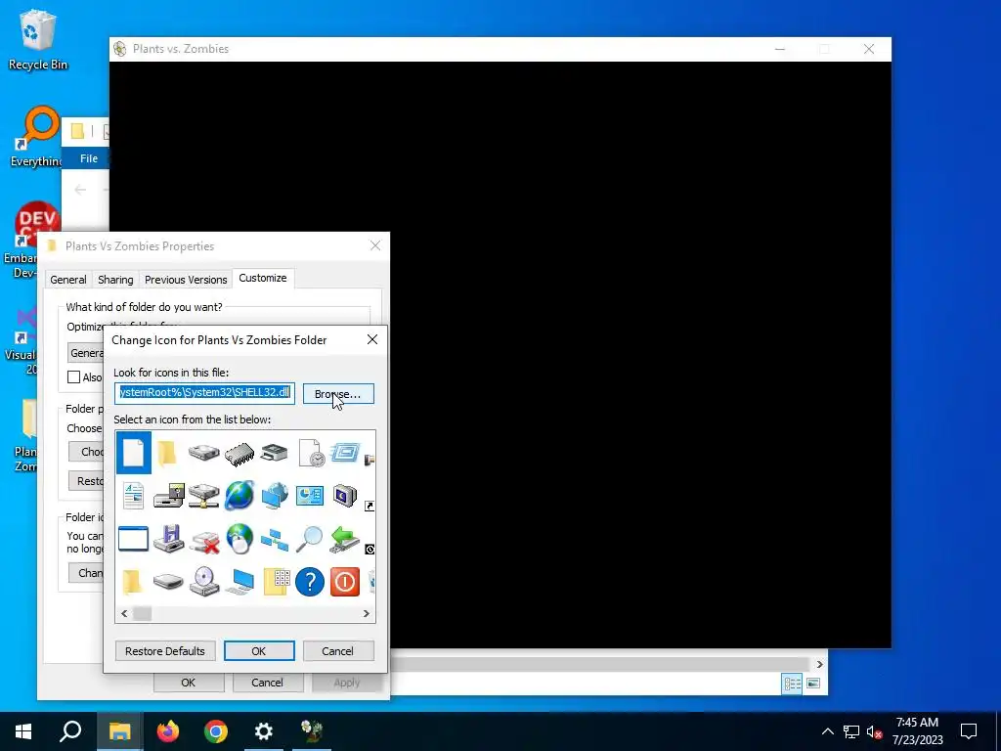This screenshot has height=751, width=1001.
Task: Select the red power button icon
Action: (x=345, y=582)
